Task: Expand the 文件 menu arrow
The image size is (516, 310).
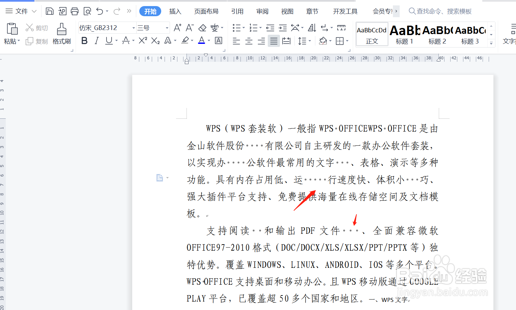Action: (x=34, y=11)
